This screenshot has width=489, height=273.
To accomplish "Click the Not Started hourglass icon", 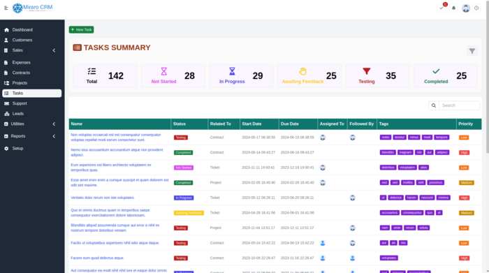I will coord(163,71).
